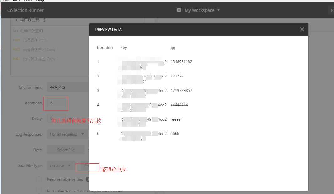Image resolution: width=334 pixels, height=194 pixels.
Task: Click the Select File button
Action: click(66, 150)
